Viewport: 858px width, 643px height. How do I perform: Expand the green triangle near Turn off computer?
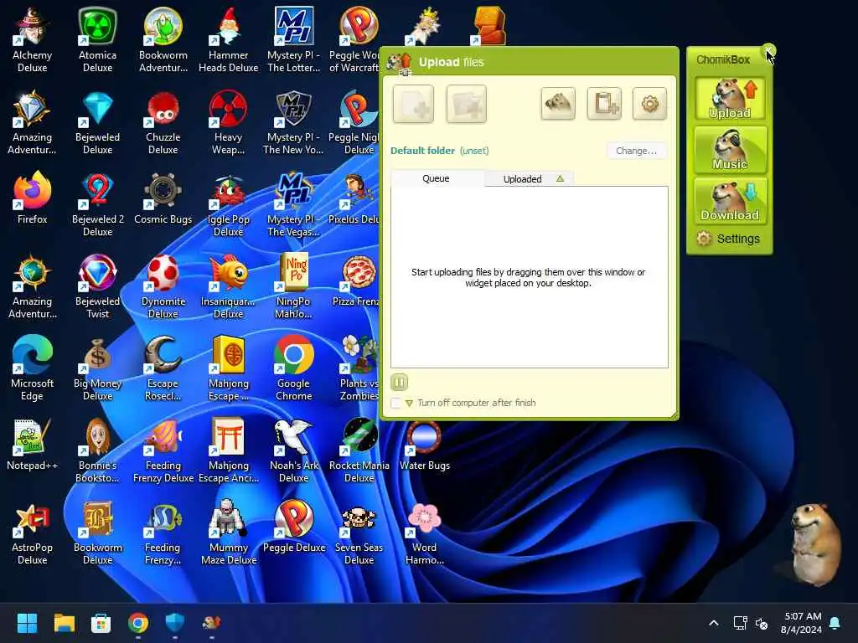(409, 403)
